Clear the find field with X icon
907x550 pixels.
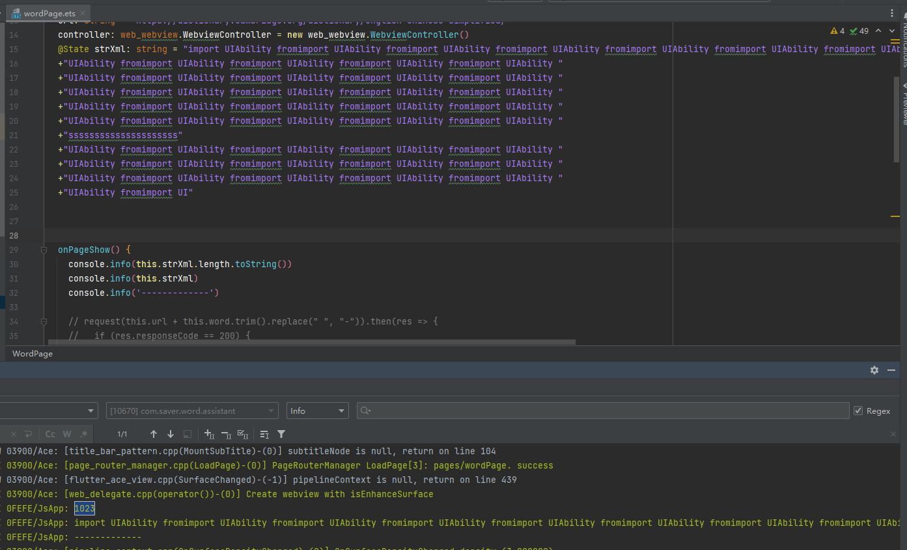tap(13, 434)
